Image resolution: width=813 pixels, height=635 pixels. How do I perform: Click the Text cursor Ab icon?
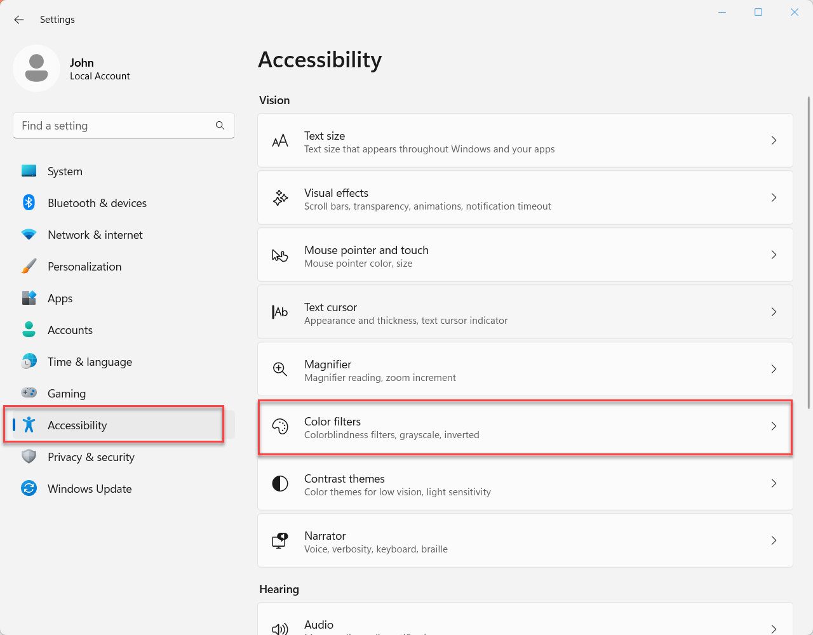[280, 312]
